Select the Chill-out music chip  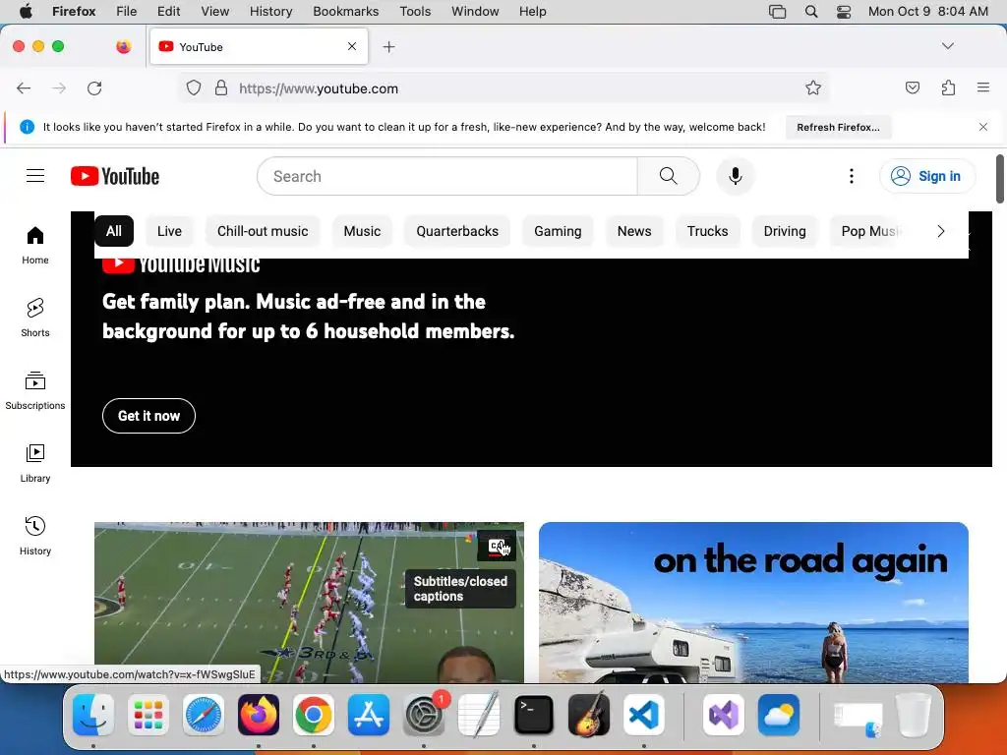pos(263,231)
